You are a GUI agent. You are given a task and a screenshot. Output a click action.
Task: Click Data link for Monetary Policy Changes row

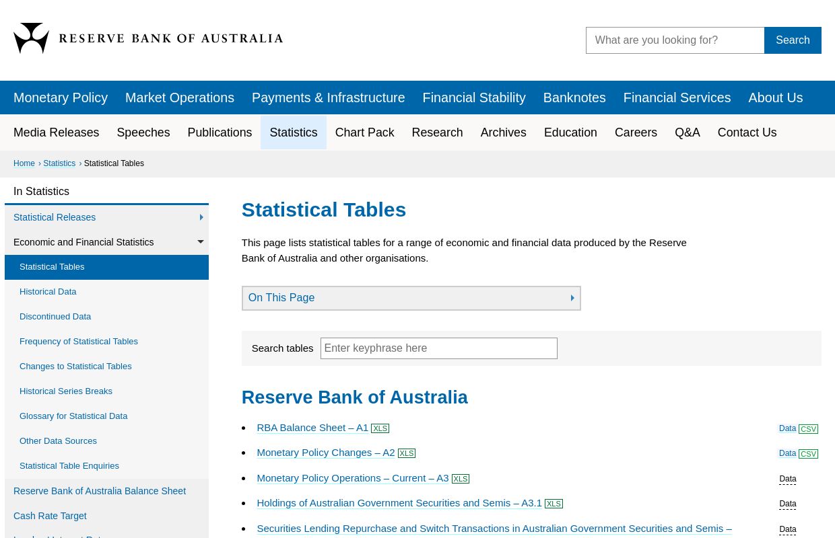(x=788, y=453)
